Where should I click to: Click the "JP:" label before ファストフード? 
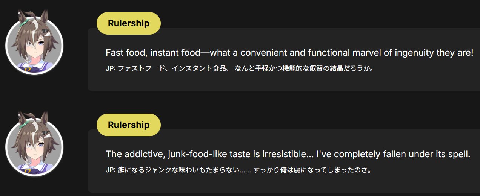(111, 68)
